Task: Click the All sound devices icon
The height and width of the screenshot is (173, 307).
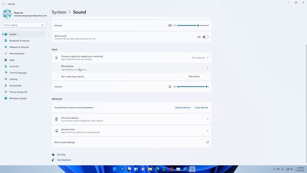Action: [57, 119]
